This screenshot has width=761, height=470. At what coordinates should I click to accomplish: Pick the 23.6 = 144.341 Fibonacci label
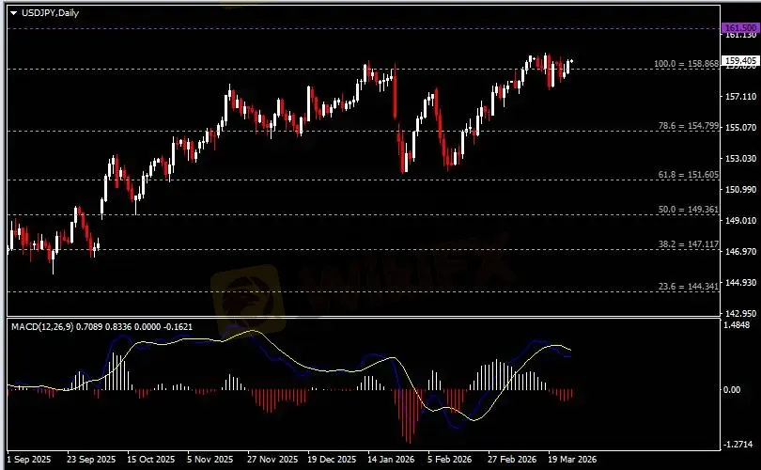687,286
